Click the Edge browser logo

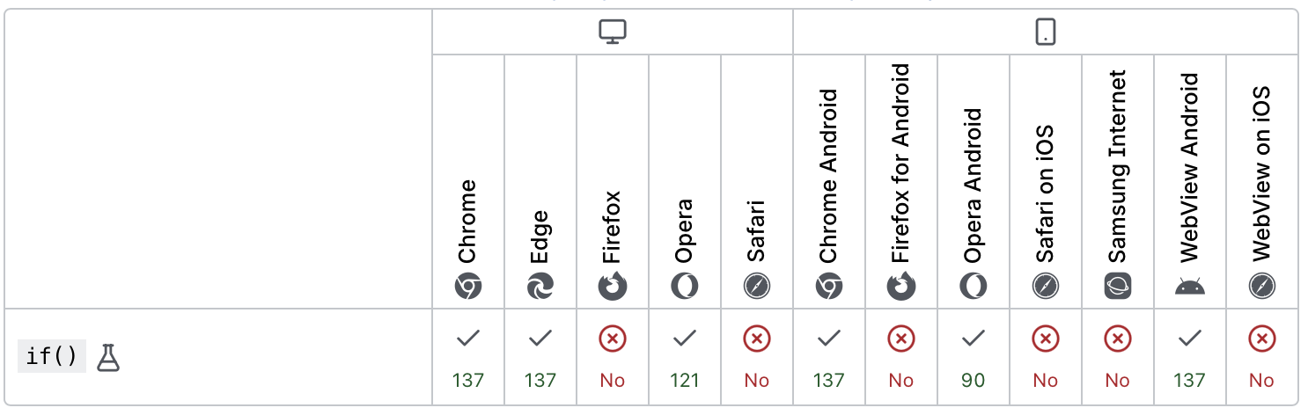click(540, 287)
